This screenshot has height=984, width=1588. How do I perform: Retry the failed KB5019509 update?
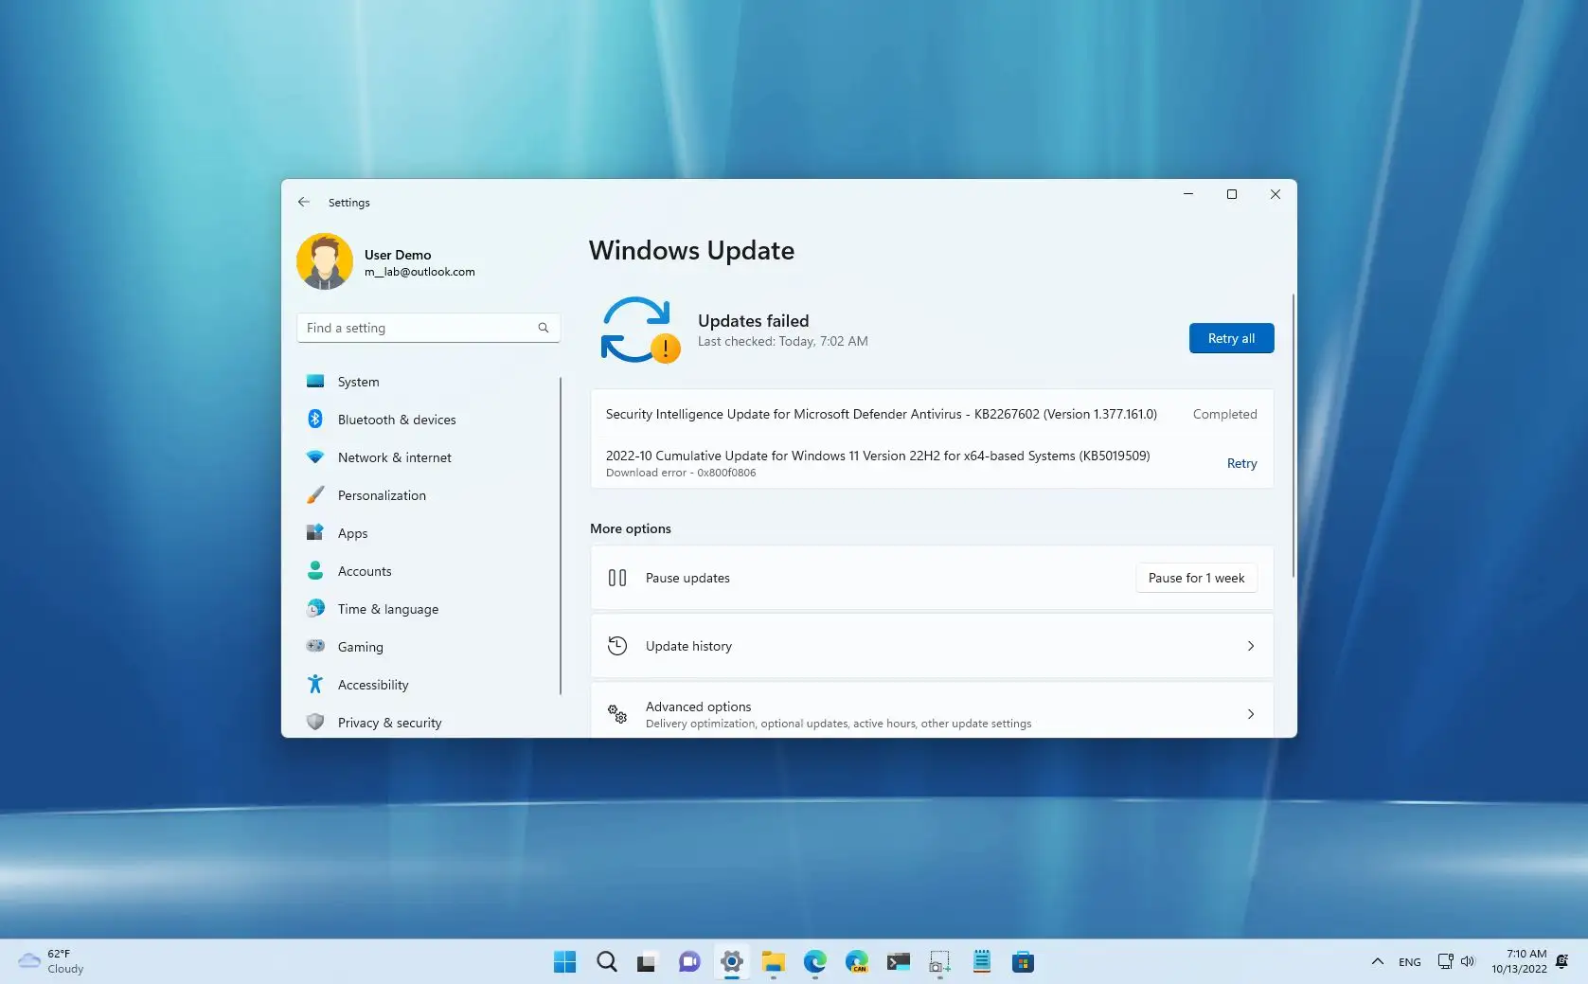pos(1241,463)
